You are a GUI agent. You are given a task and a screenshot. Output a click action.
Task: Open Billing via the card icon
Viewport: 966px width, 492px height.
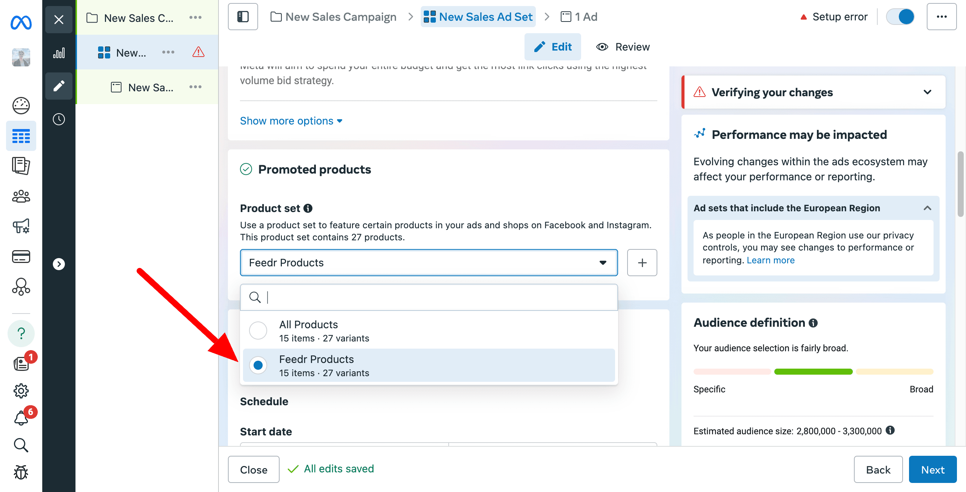21,257
